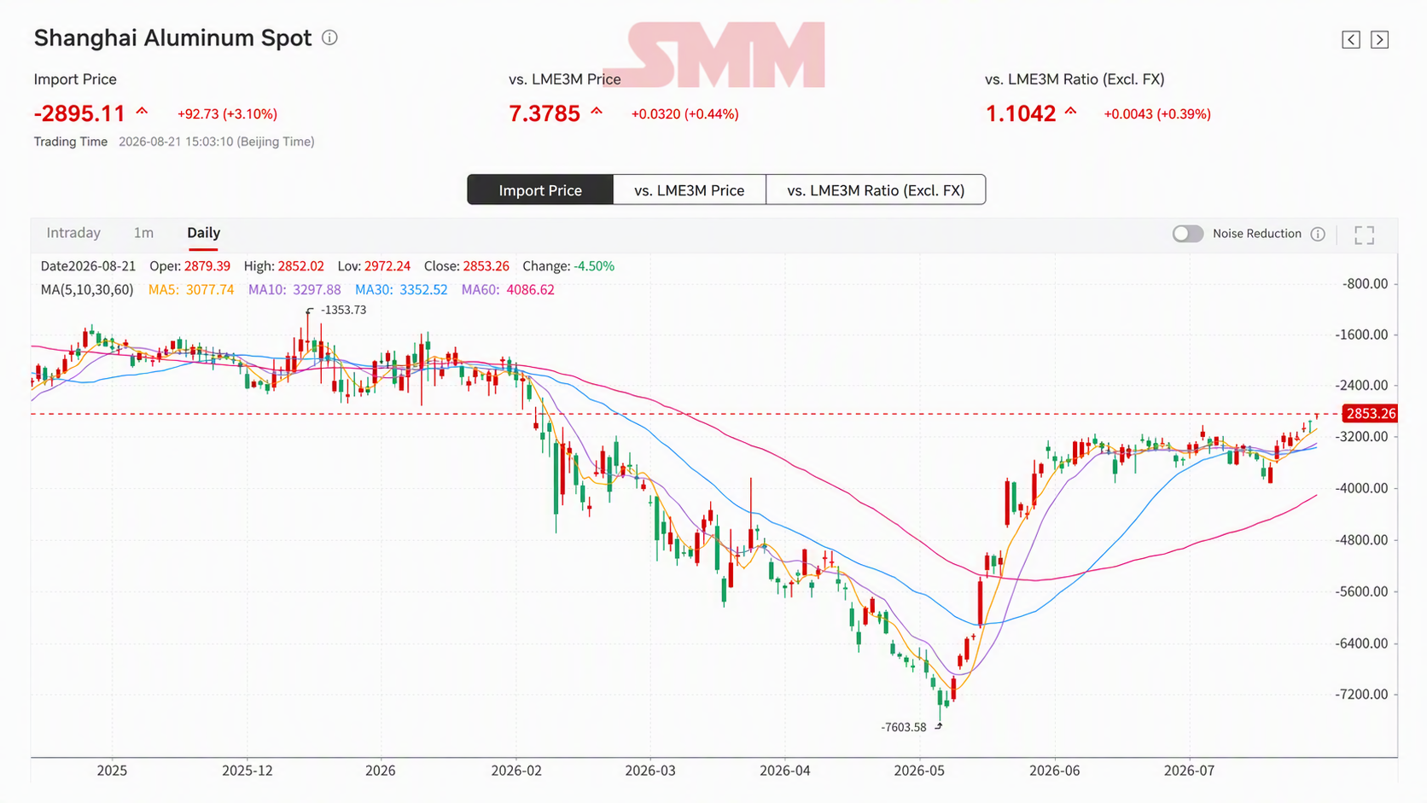Viewport: 1427px width, 803px height.
Task: Select the Daily timeframe tab
Action: click(x=203, y=233)
